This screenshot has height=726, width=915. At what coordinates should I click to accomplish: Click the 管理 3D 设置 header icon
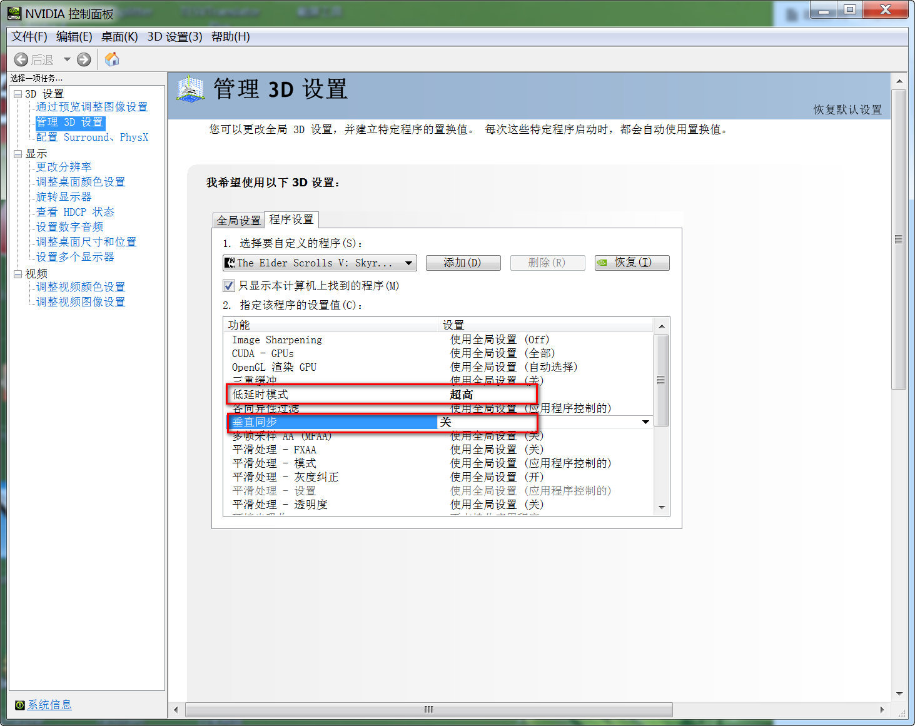click(190, 89)
